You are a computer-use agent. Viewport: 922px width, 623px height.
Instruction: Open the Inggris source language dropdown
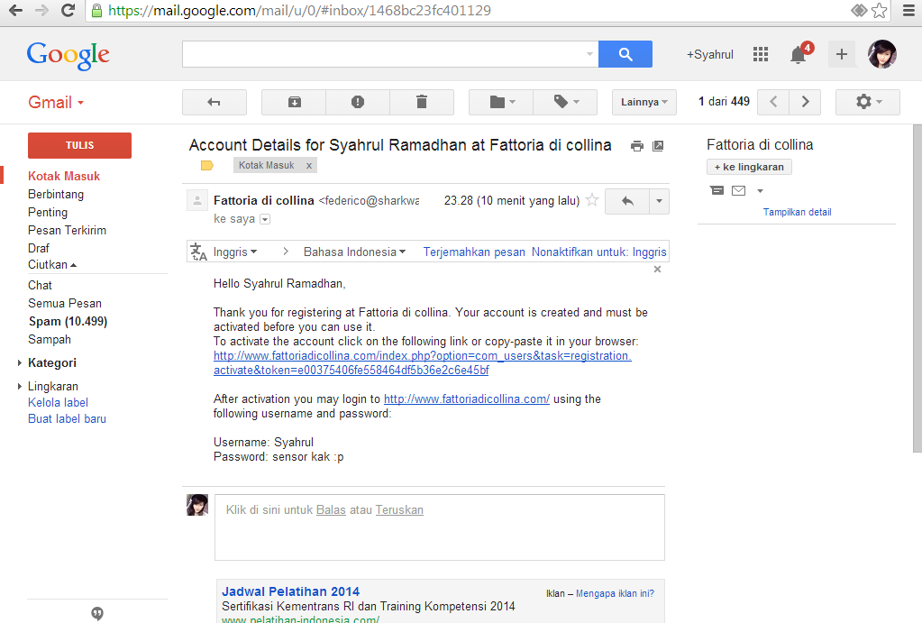(x=234, y=252)
